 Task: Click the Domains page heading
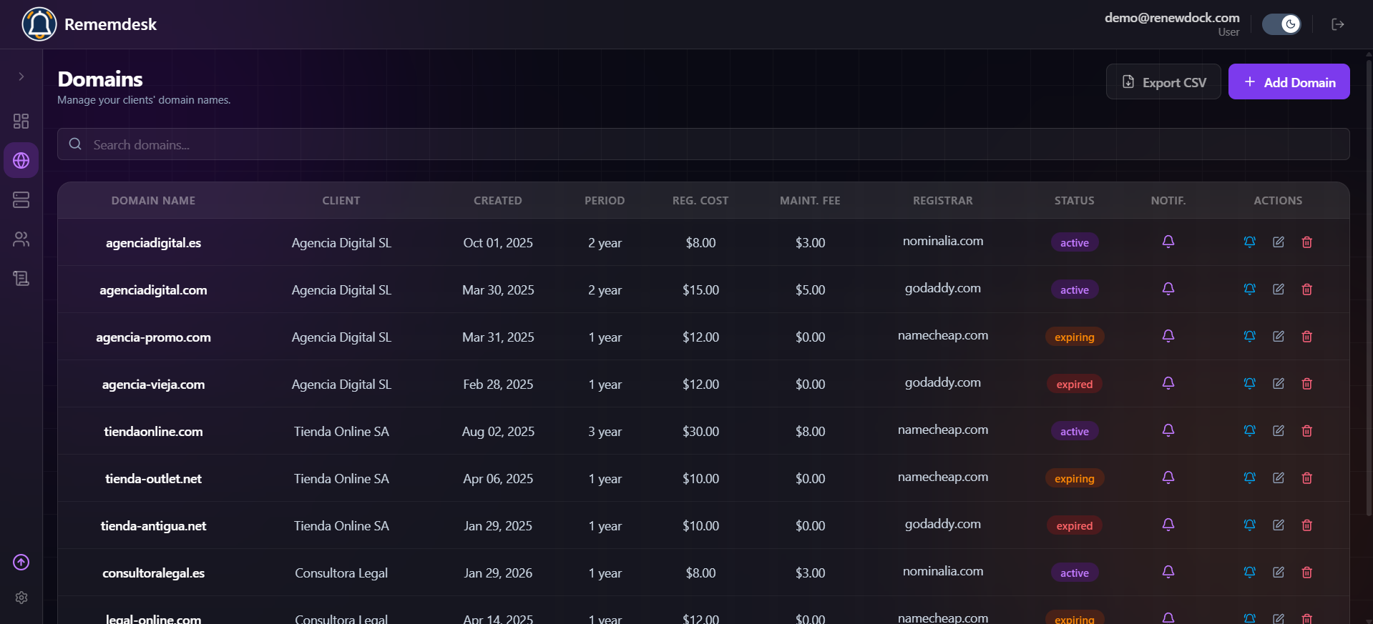click(x=100, y=79)
